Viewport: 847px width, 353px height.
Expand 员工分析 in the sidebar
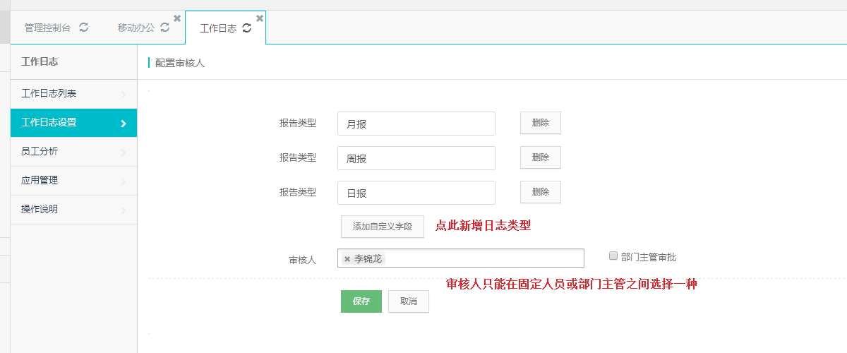pos(73,152)
